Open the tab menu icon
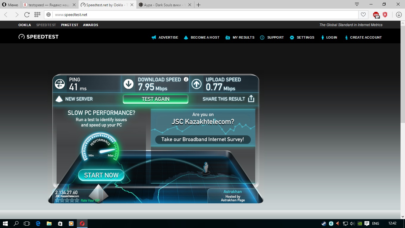The width and height of the screenshot is (405, 228). tap(357, 4)
